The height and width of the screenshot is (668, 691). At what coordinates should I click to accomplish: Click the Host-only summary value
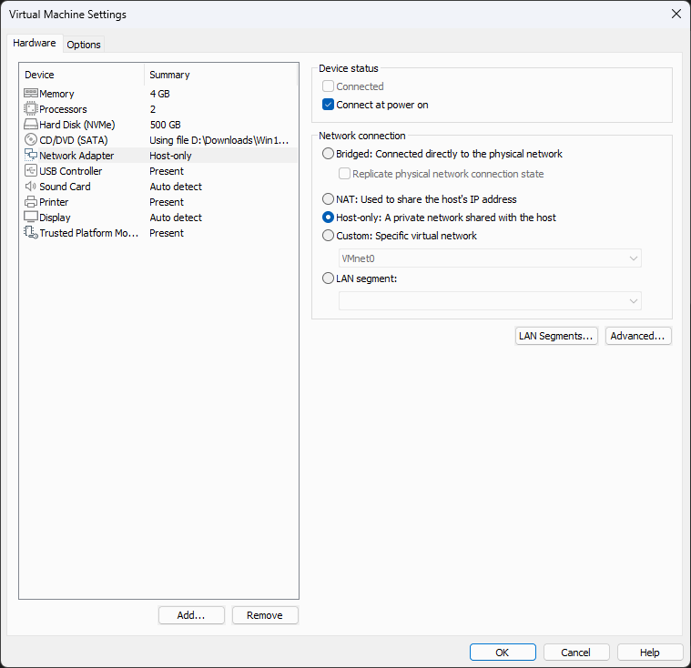click(170, 156)
